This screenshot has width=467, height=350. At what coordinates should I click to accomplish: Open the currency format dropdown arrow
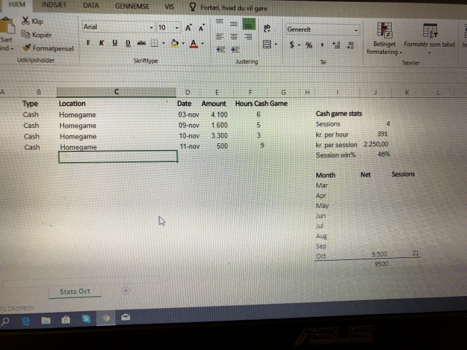click(299, 45)
